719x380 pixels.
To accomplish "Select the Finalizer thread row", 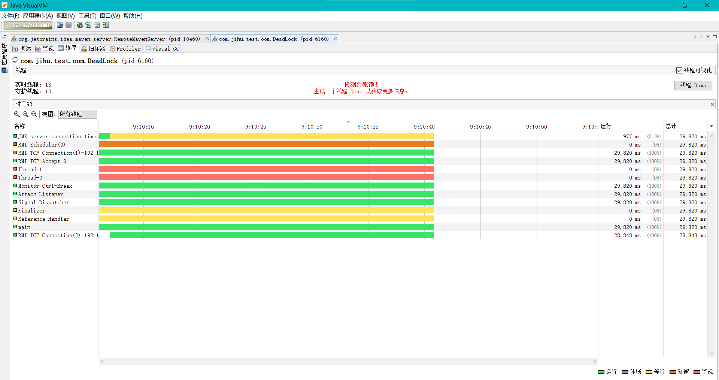I will click(x=359, y=211).
